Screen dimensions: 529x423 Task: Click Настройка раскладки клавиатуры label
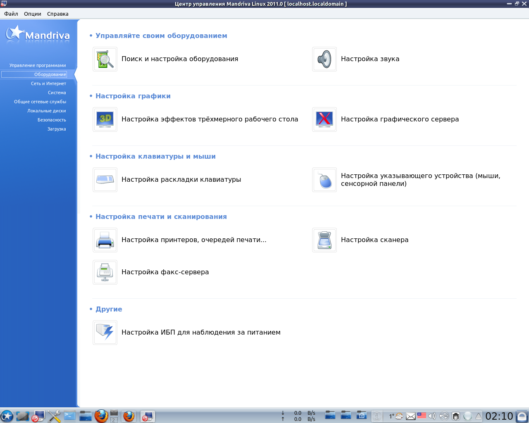click(x=181, y=180)
